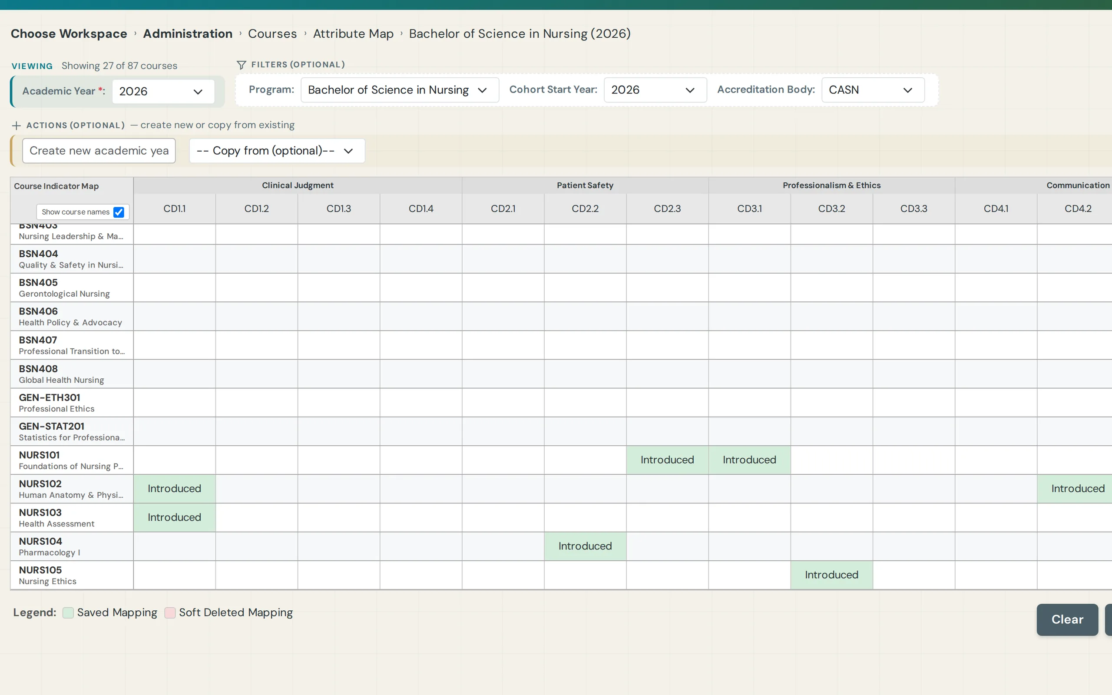This screenshot has height=695, width=1112.
Task: Click the Professionalism & Ethics group header
Action: point(831,185)
